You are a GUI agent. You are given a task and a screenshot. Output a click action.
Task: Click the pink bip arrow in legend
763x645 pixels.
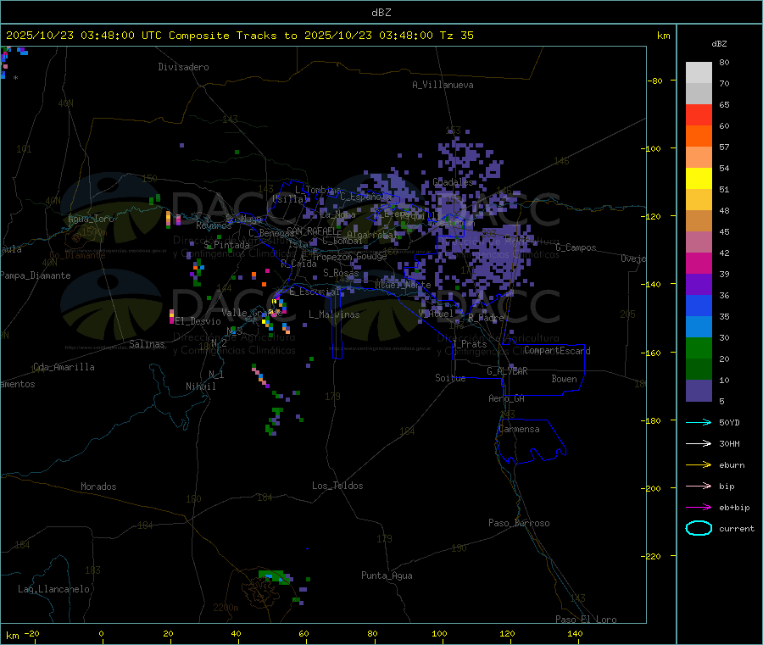(699, 486)
